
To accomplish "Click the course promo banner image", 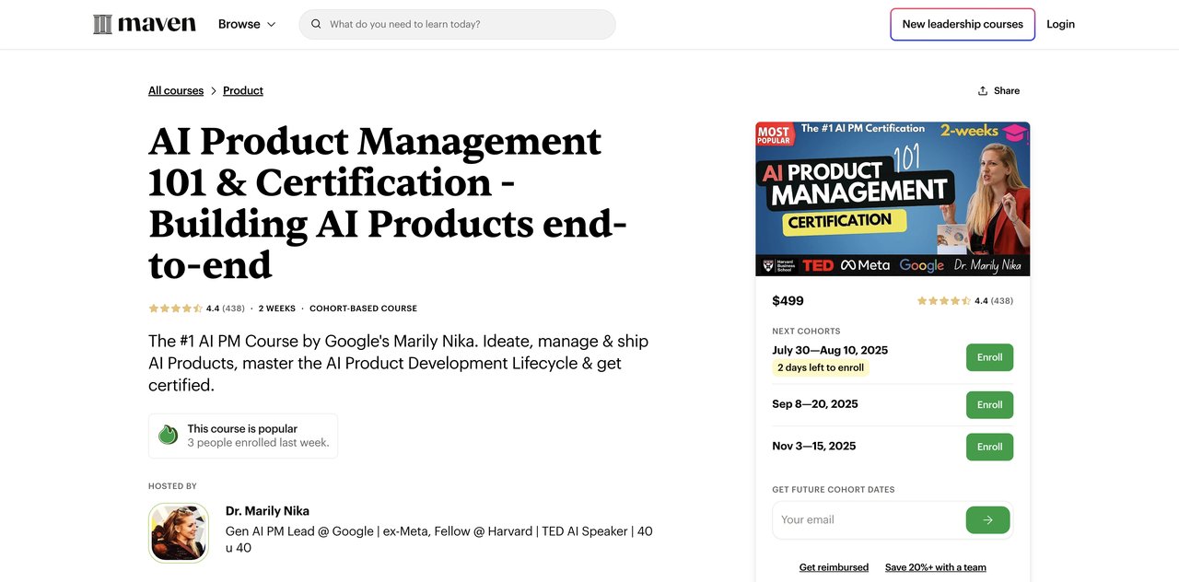I will point(893,199).
